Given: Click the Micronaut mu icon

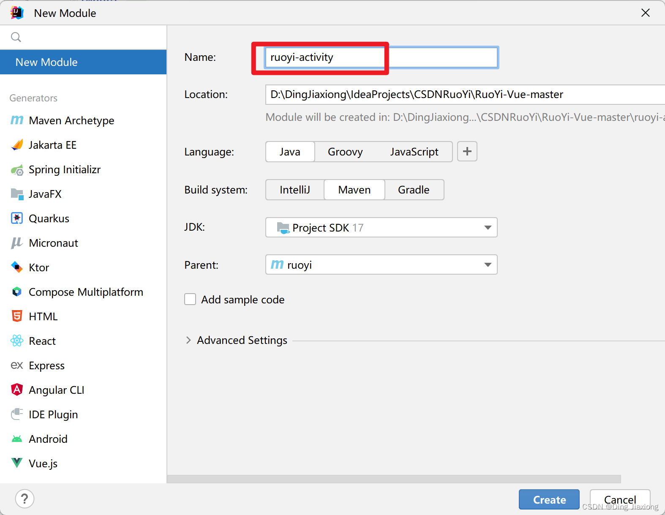Looking at the screenshot, I should (x=17, y=243).
